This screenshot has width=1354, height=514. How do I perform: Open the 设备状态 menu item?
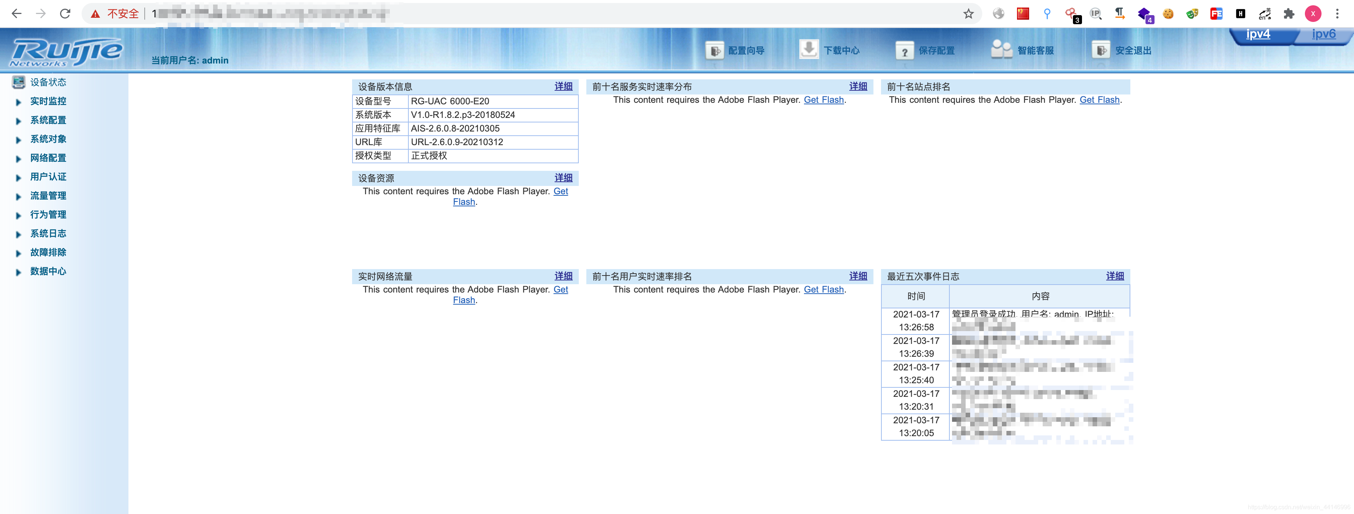48,82
